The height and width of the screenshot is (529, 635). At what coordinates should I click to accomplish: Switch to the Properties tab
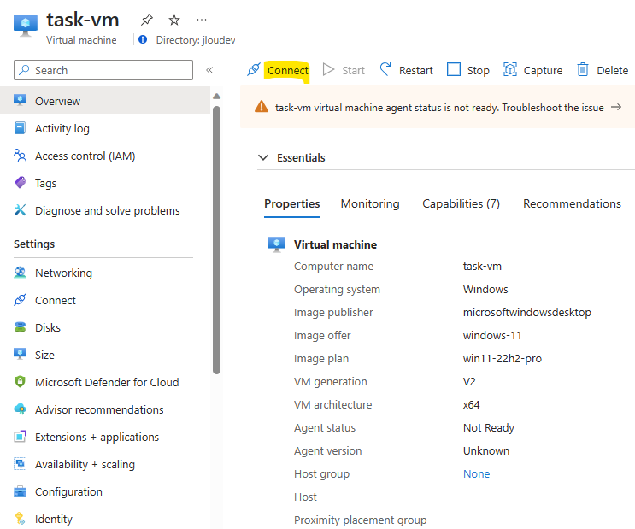[x=292, y=203]
